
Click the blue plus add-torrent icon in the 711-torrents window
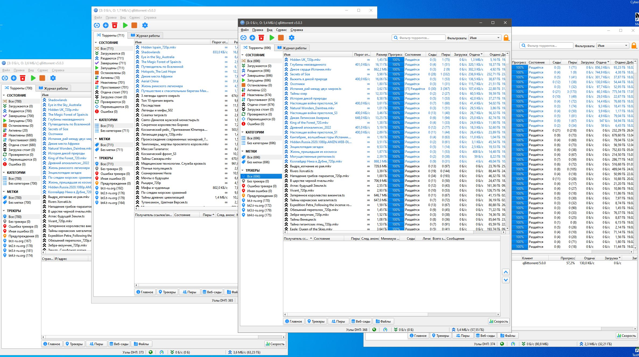(106, 25)
